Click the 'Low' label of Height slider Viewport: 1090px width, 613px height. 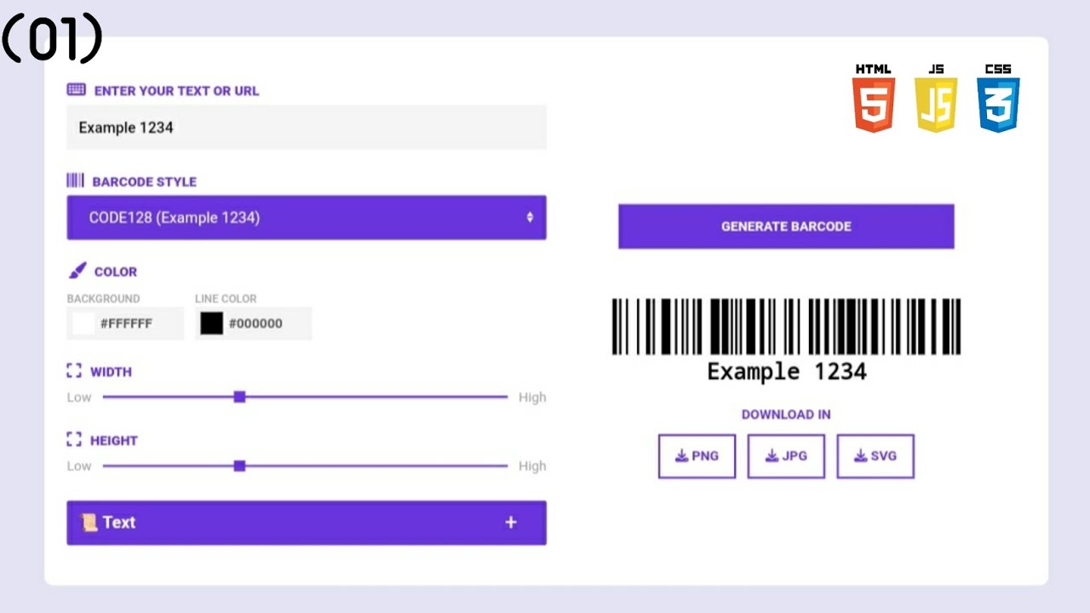[x=79, y=466]
